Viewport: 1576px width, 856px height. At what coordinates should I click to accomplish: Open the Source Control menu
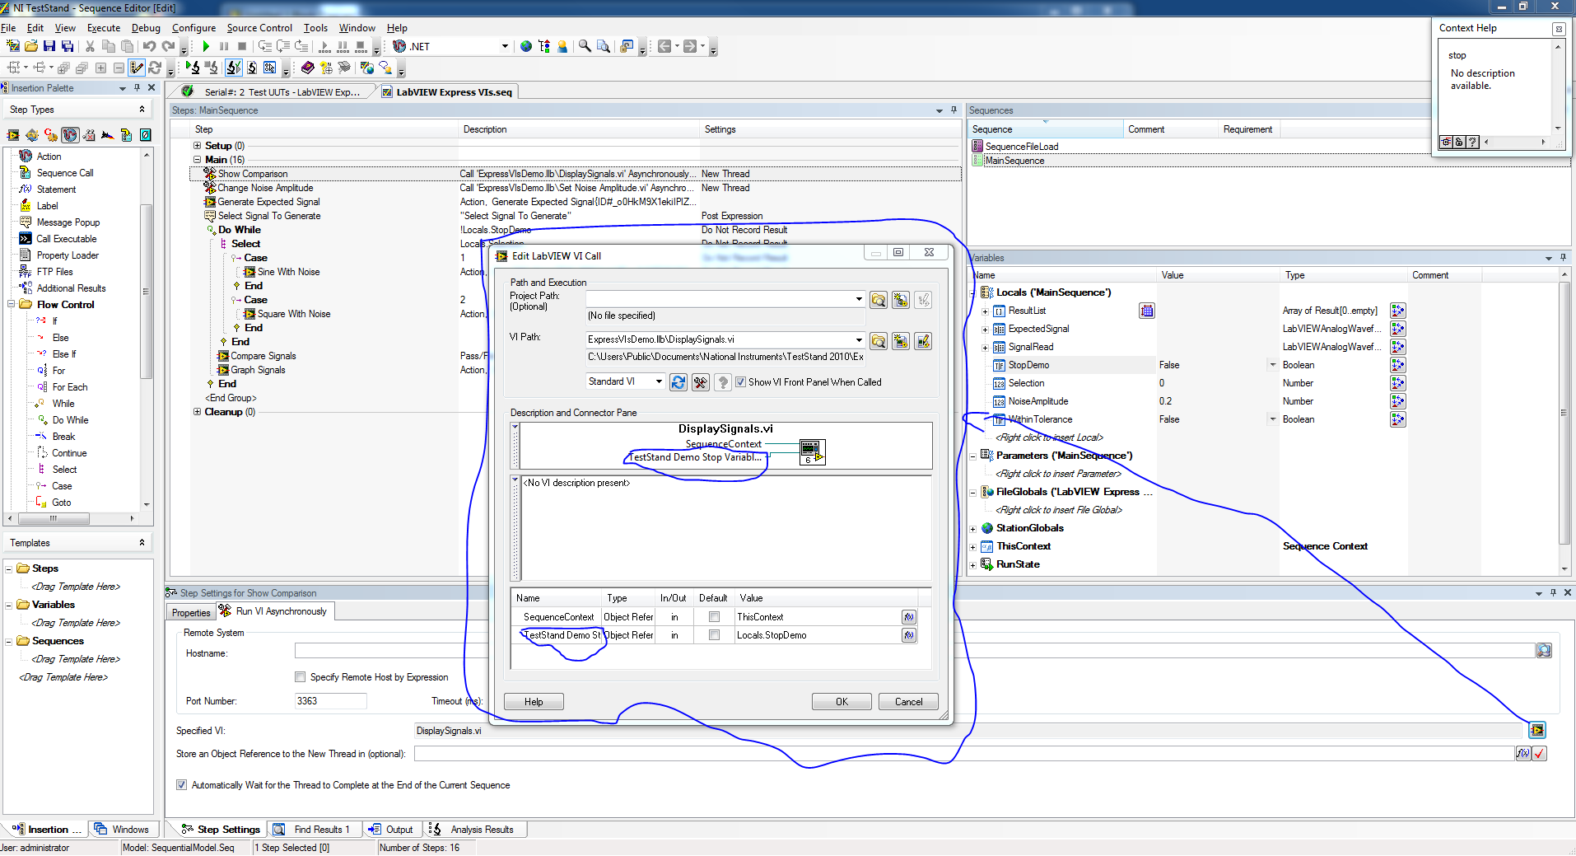259,28
